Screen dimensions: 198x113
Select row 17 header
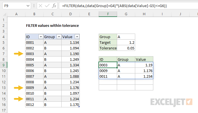(x=3, y=110)
